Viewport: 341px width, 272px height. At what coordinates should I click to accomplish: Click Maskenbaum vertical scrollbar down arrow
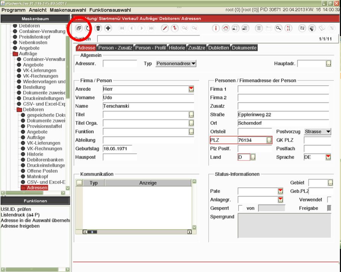pyautogui.click(x=68, y=188)
